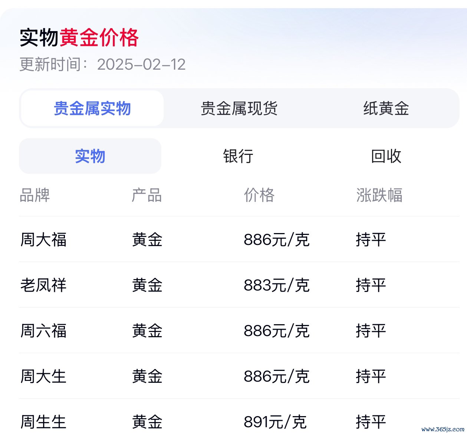Open the 回收 sub-tab

coord(386,156)
